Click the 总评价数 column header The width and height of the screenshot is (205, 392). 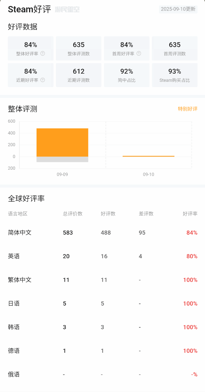point(73,214)
